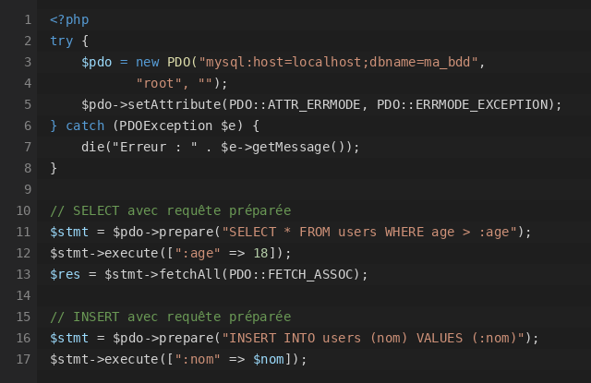Click the opening <?php tag
This screenshot has width=591, height=383.
(x=69, y=19)
